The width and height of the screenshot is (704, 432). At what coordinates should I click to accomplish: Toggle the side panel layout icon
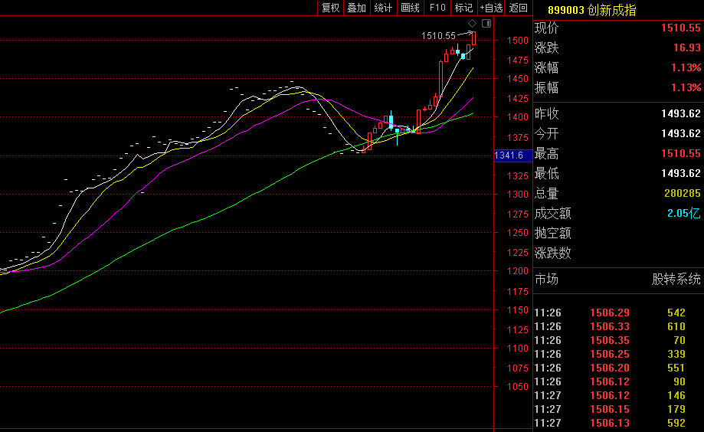pos(485,24)
